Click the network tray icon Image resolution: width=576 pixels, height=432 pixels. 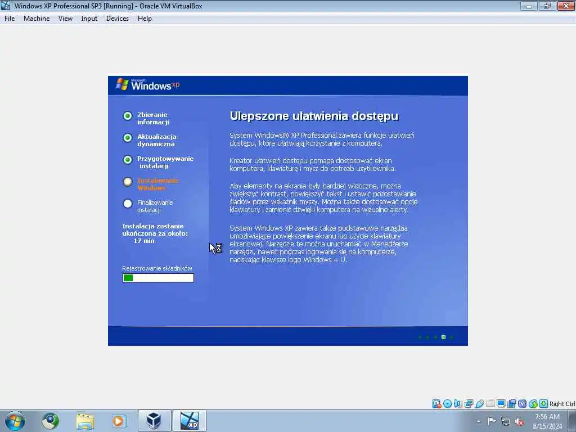tap(506, 422)
